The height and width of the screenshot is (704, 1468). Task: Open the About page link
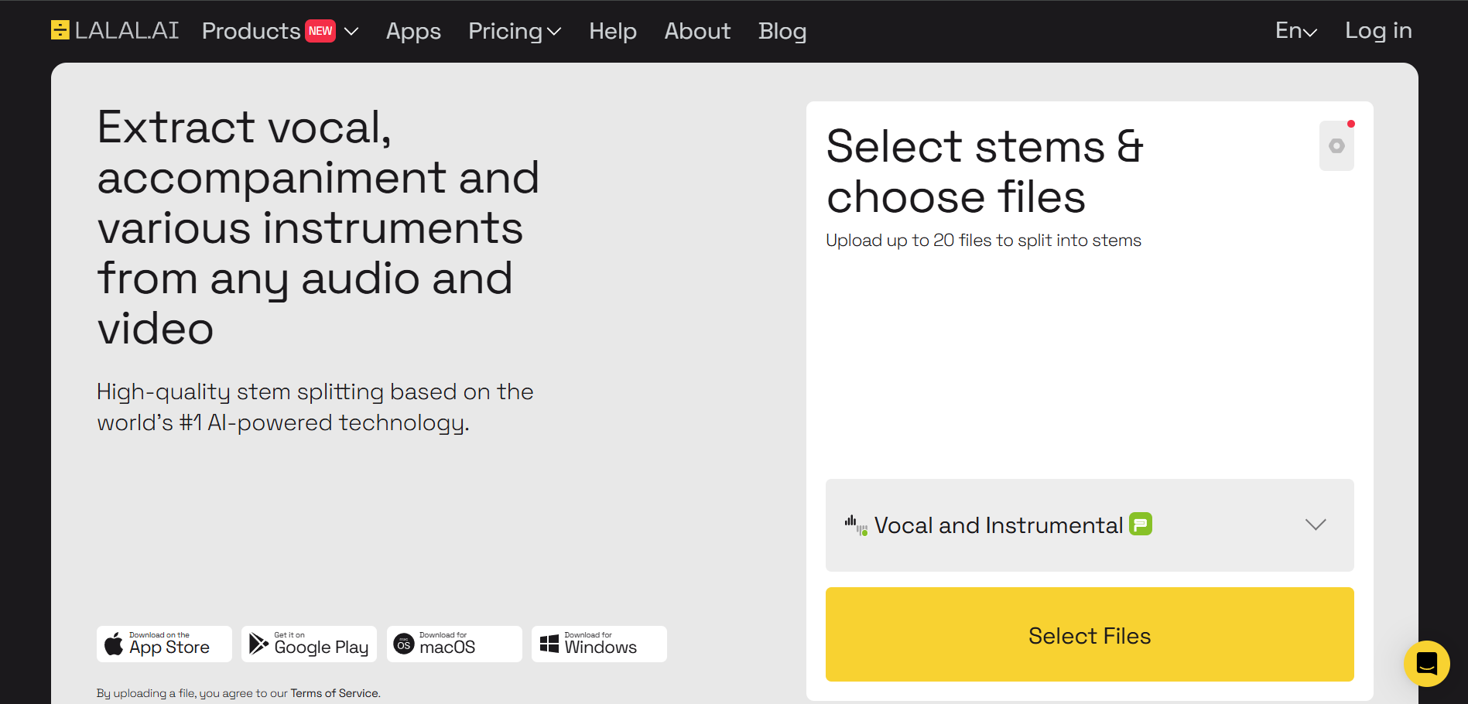(697, 31)
